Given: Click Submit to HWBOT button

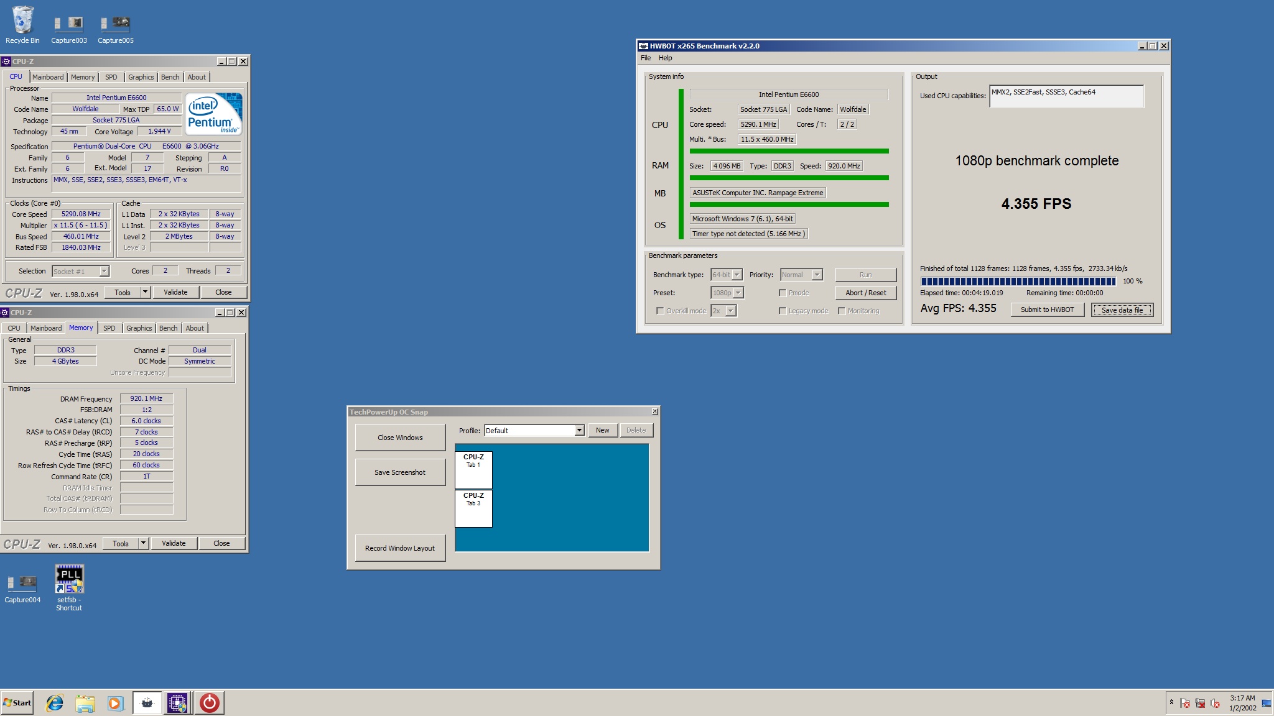Looking at the screenshot, I should pos(1047,310).
